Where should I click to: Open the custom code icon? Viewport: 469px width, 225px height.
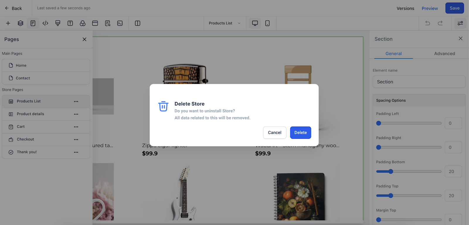(45, 23)
